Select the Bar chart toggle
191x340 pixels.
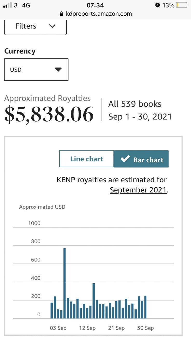pyautogui.click(x=141, y=159)
